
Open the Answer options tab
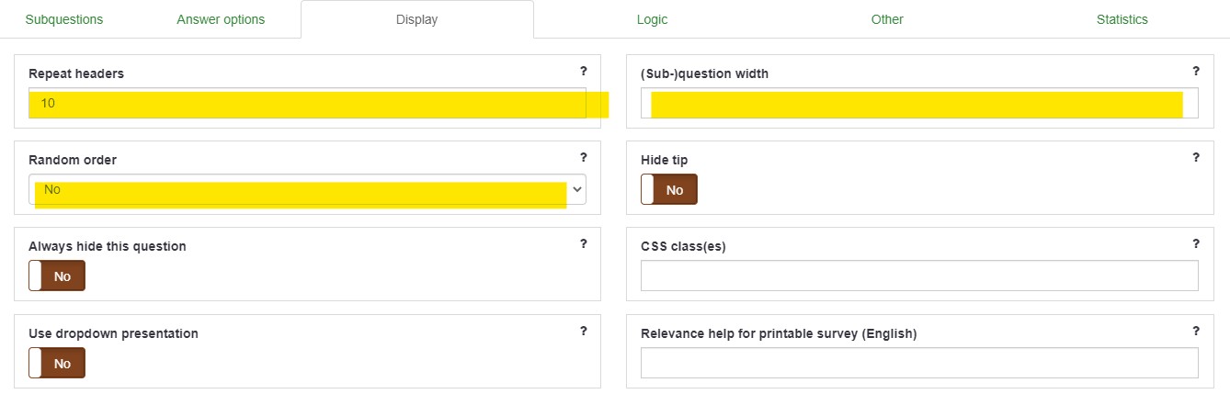[221, 19]
